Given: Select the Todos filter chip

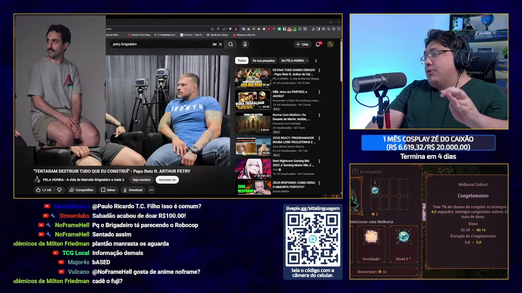Looking at the screenshot, I should (242, 61).
